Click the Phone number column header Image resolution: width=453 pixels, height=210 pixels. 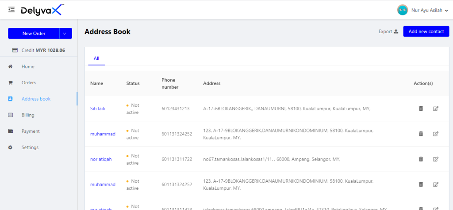(x=170, y=83)
